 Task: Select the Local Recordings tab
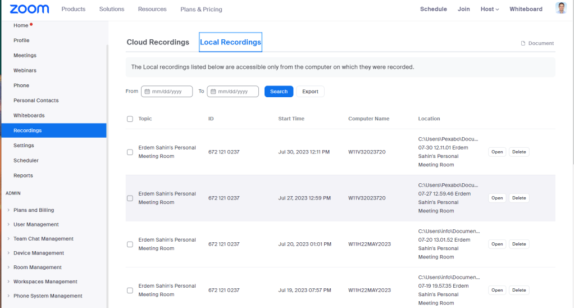231,42
